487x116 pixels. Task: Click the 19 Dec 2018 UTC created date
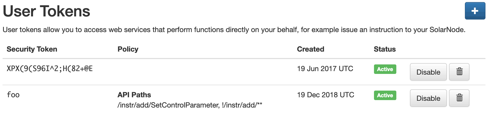[326, 95]
